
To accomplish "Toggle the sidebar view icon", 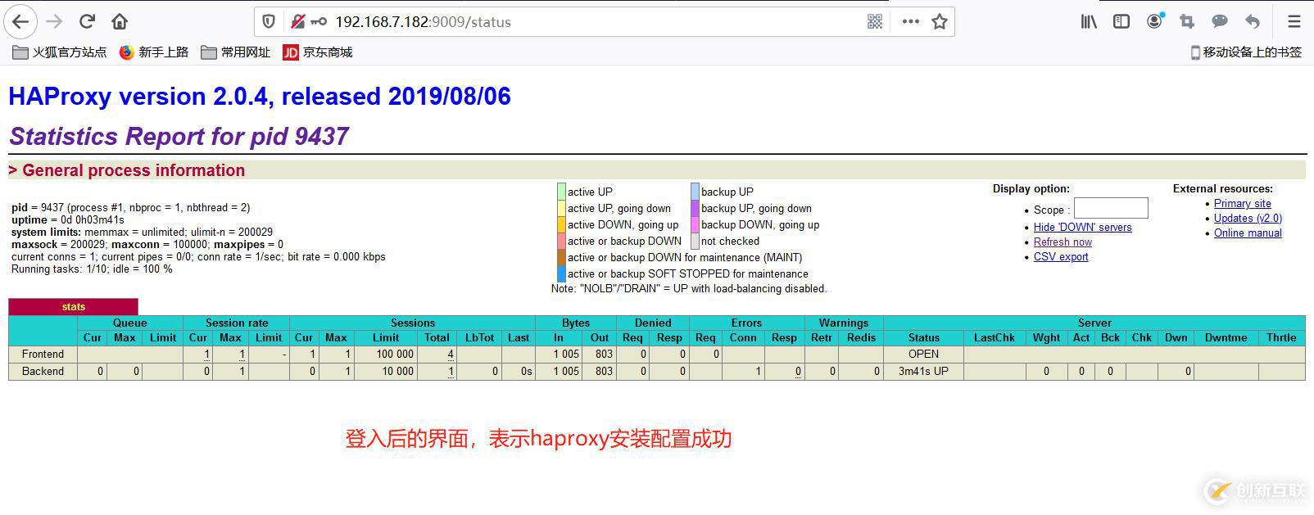I will tap(1121, 21).
